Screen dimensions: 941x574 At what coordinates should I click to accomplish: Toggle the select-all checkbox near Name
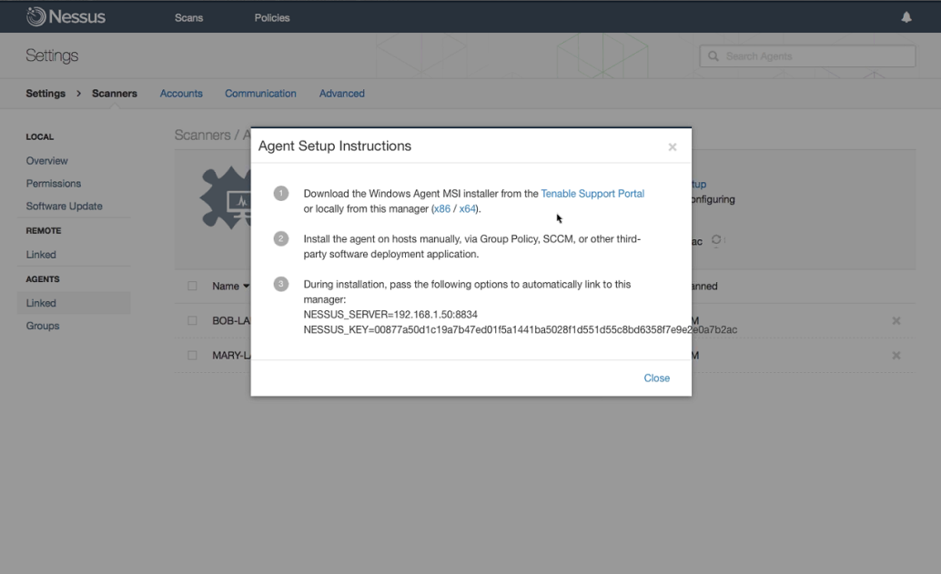click(x=192, y=287)
